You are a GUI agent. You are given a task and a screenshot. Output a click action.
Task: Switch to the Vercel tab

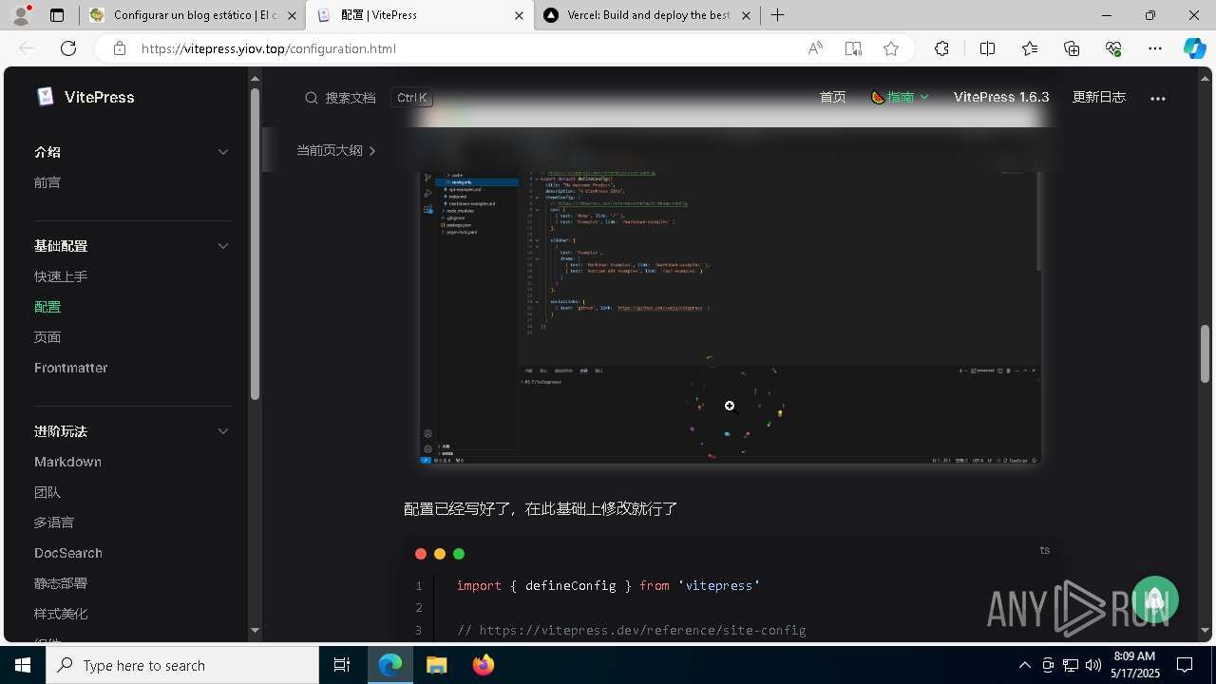tap(650, 15)
